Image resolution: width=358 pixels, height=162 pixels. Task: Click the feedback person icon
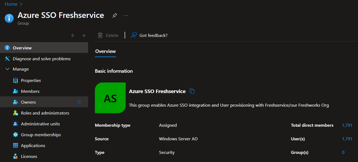pos(134,35)
